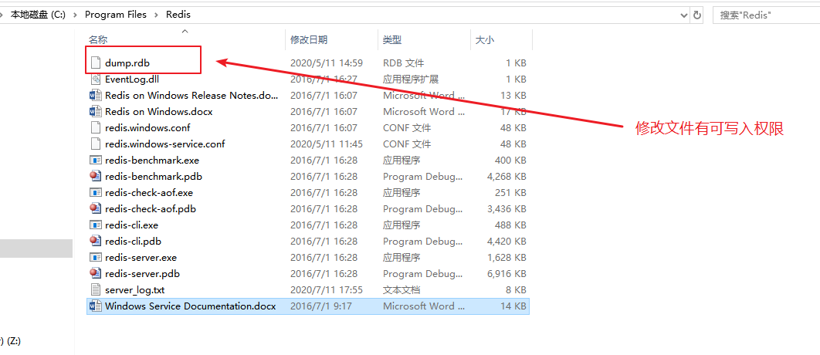The width and height of the screenshot is (820, 355).
Task: Select the redis-server.exe file name
Action: pyautogui.click(x=141, y=258)
